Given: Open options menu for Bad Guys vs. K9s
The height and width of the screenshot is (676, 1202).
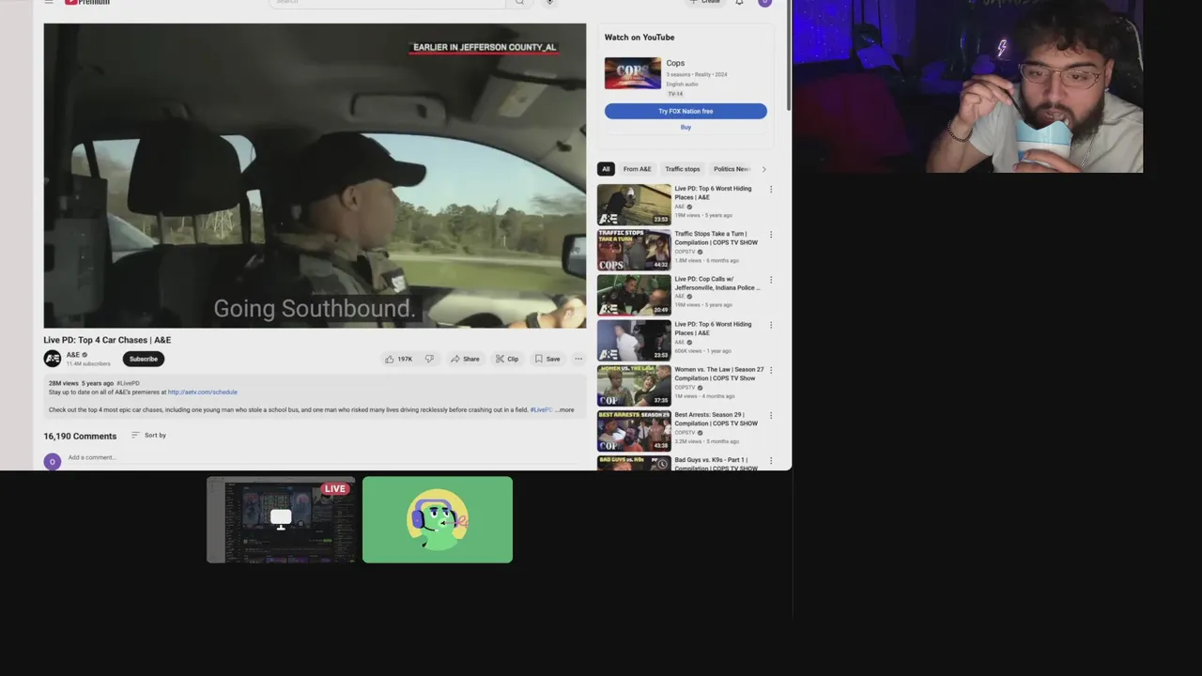Looking at the screenshot, I should point(771,460).
